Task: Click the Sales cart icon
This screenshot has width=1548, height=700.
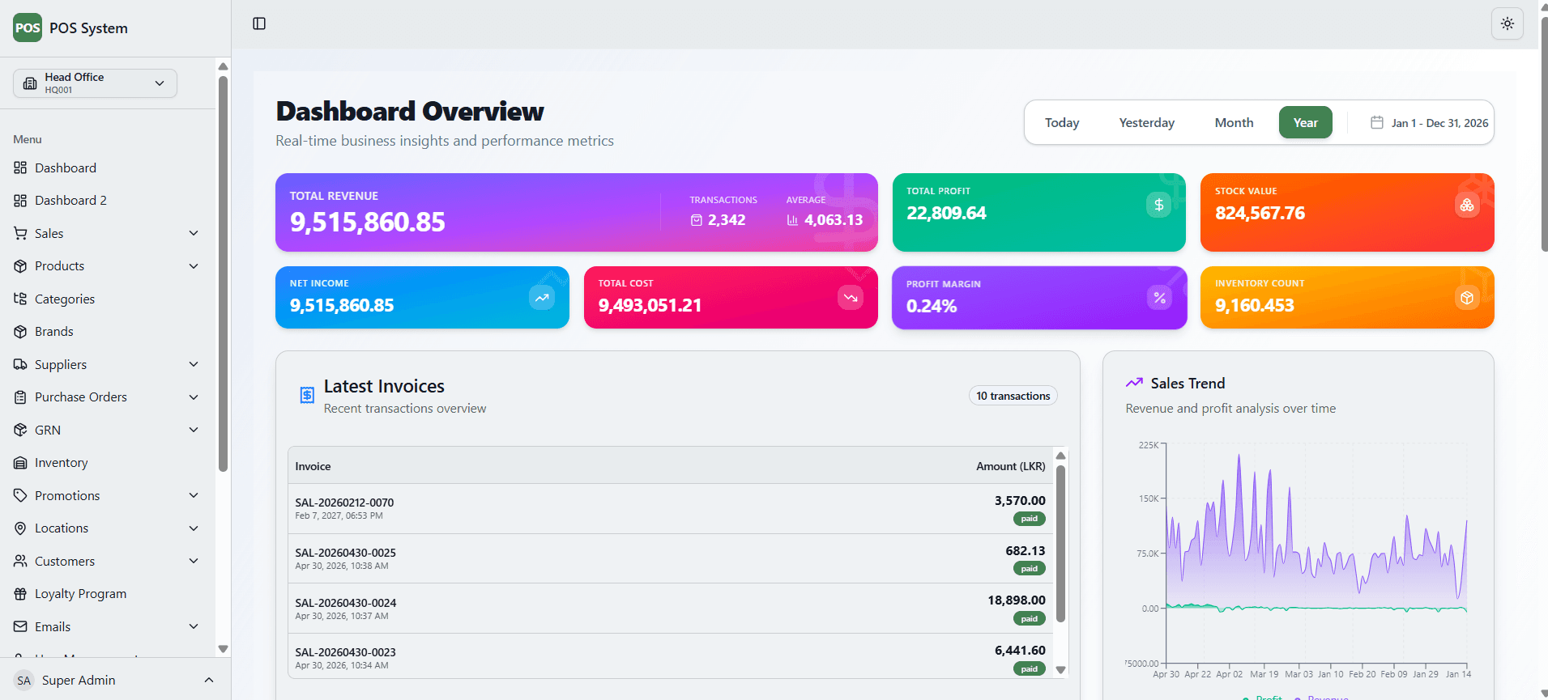Action: click(x=20, y=233)
